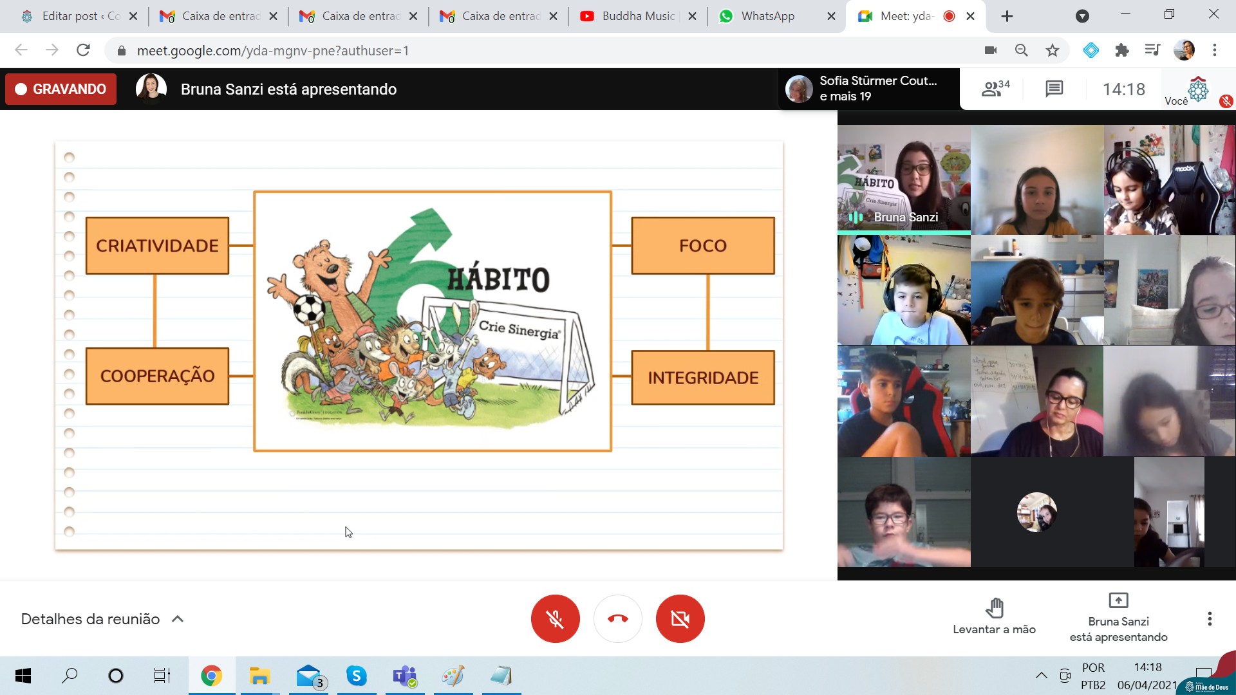The height and width of the screenshot is (695, 1236).
Task: Bookmark this page with the star
Action: tap(1052, 50)
